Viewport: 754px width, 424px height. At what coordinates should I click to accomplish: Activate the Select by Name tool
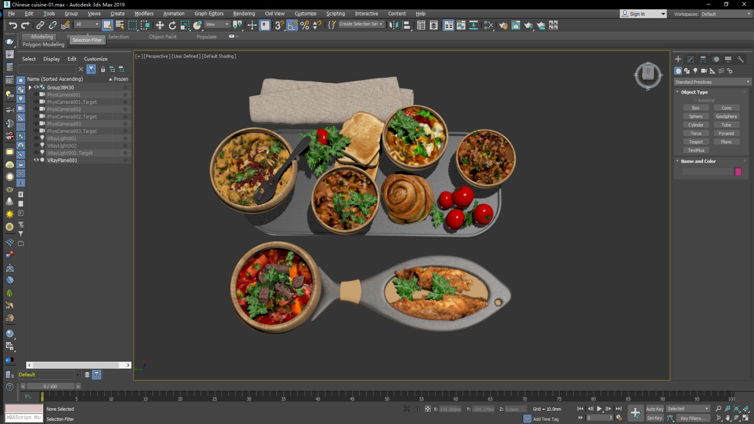[x=120, y=25]
